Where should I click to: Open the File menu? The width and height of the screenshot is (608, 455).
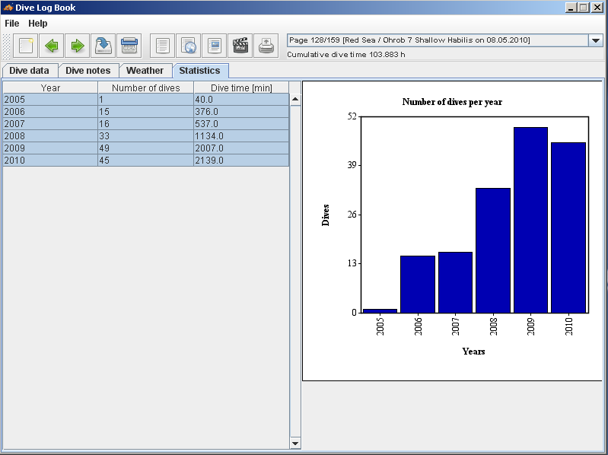click(x=12, y=24)
